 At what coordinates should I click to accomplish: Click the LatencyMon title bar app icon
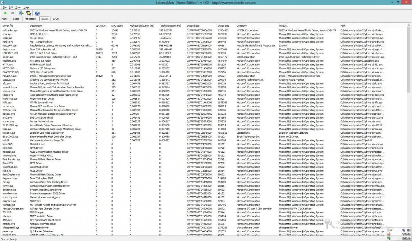[x=2, y=2]
